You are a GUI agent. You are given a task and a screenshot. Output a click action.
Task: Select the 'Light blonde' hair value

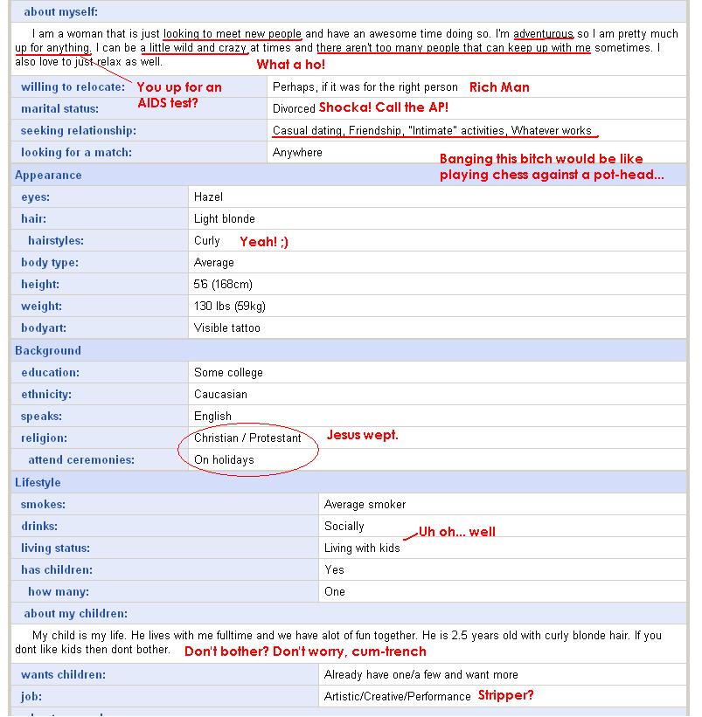click(x=225, y=219)
